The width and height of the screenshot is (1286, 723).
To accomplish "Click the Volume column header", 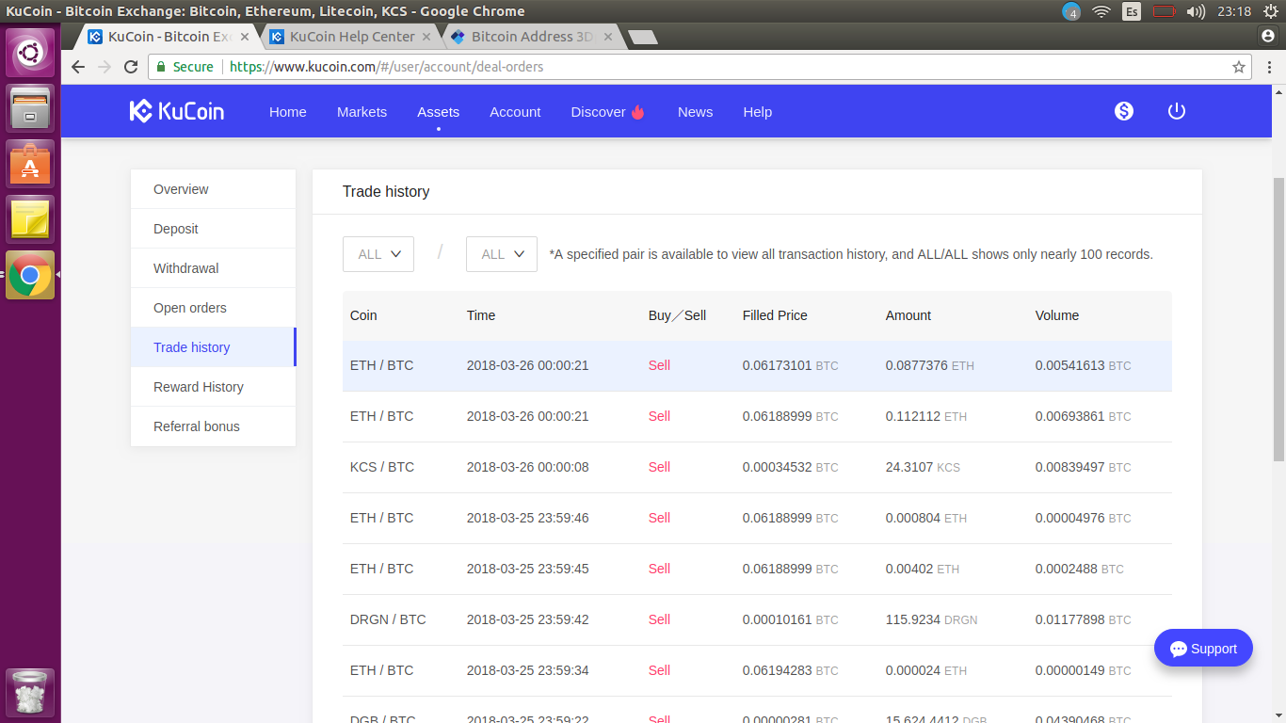I will point(1057,315).
